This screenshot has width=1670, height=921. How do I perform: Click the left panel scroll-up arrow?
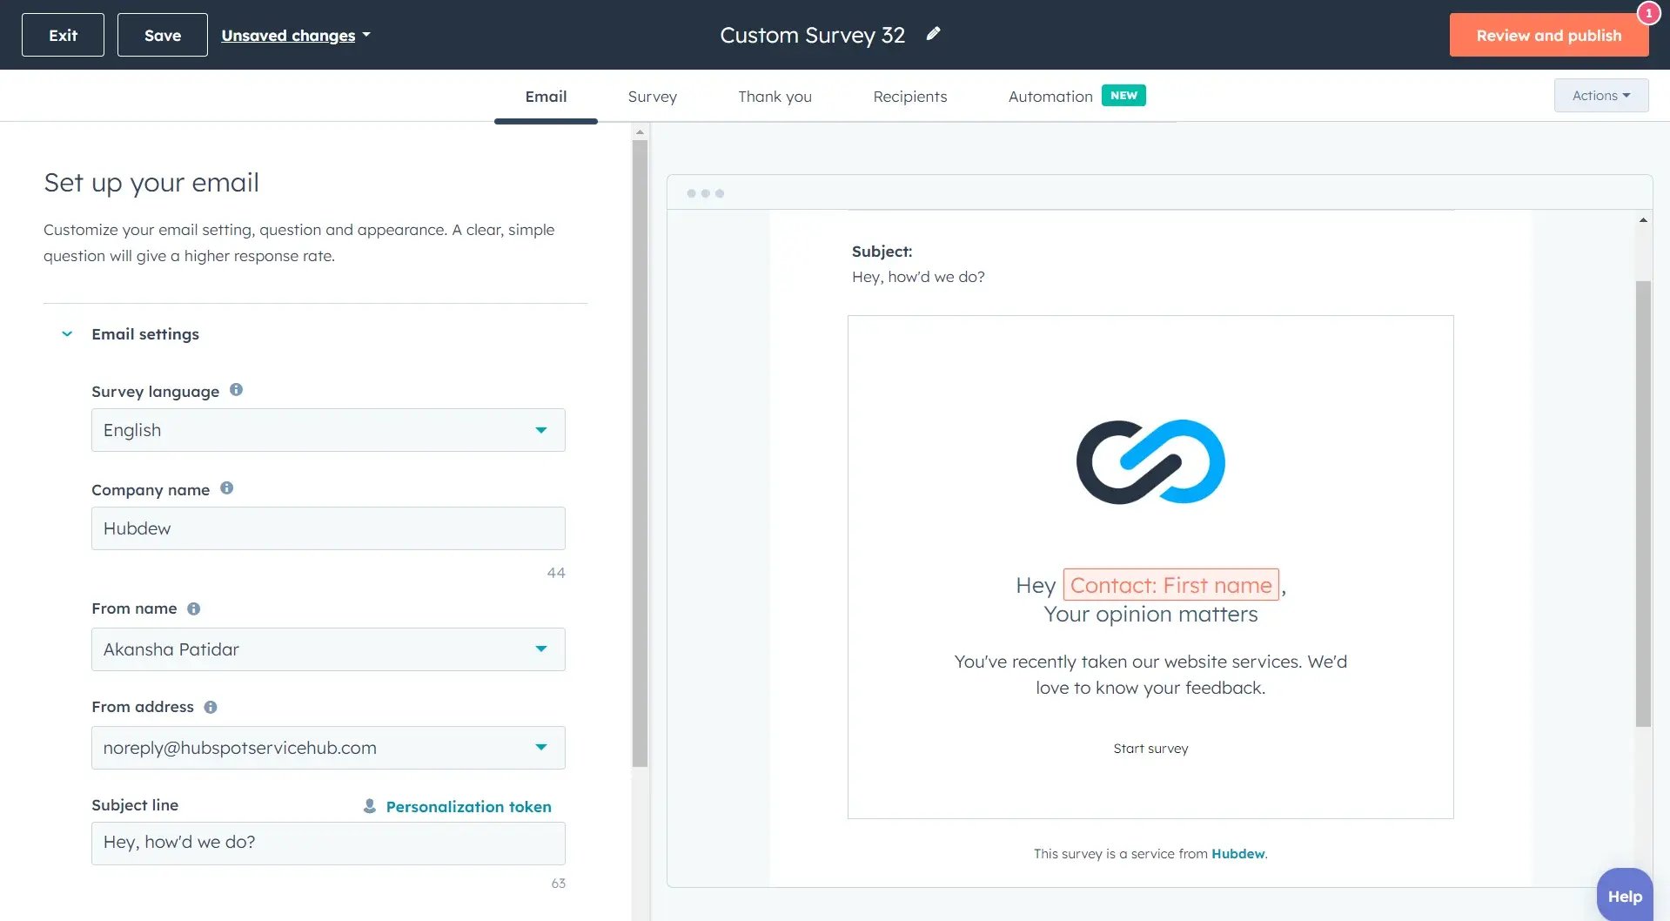click(x=640, y=132)
